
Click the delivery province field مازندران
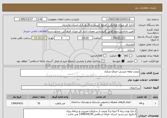pos(118,44)
